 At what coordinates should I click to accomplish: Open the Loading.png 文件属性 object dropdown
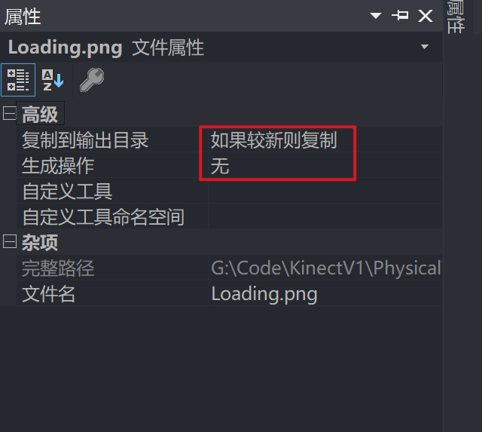coord(425,47)
